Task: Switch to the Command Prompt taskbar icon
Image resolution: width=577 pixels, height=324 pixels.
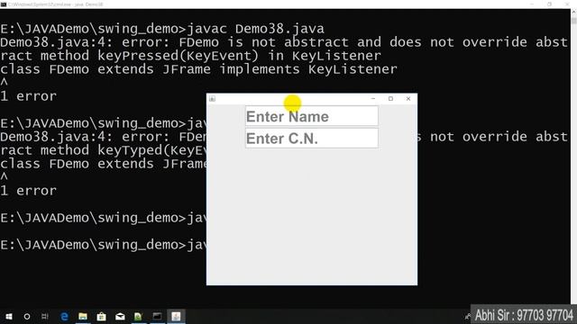Action: point(157,316)
